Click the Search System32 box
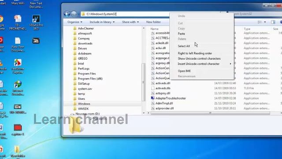Viewport: 282px width, 159px height. (x=256, y=14)
